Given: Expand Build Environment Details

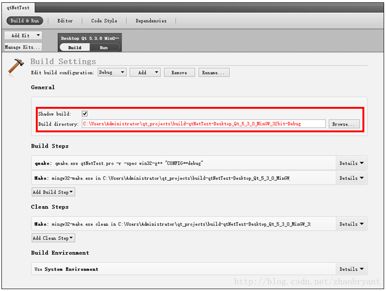Looking at the screenshot, I should (x=352, y=269).
